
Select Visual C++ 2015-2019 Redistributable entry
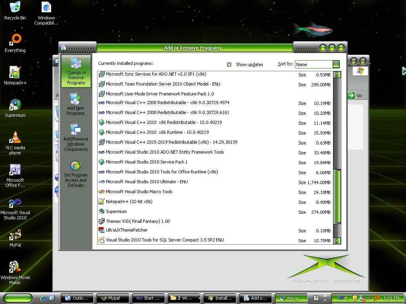215,142
